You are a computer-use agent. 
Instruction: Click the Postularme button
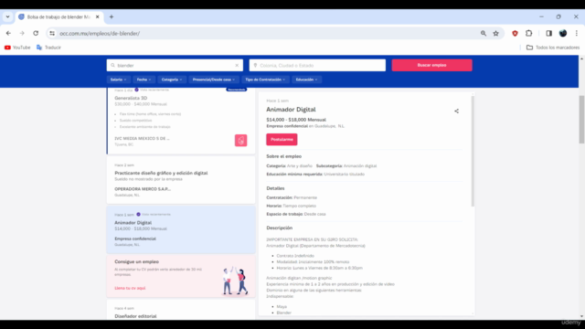click(282, 139)
